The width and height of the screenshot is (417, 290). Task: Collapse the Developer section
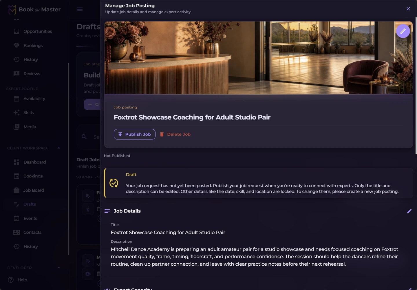59,268
